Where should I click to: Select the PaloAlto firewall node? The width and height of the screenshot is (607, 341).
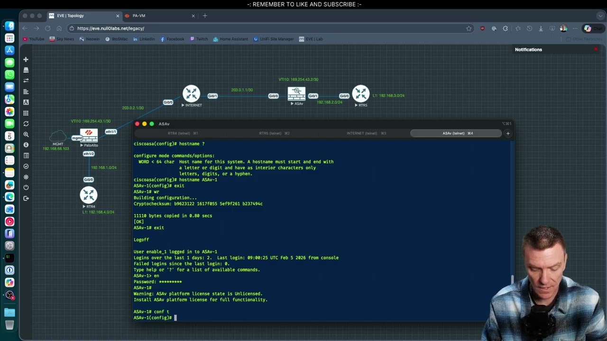pos(89,135)
